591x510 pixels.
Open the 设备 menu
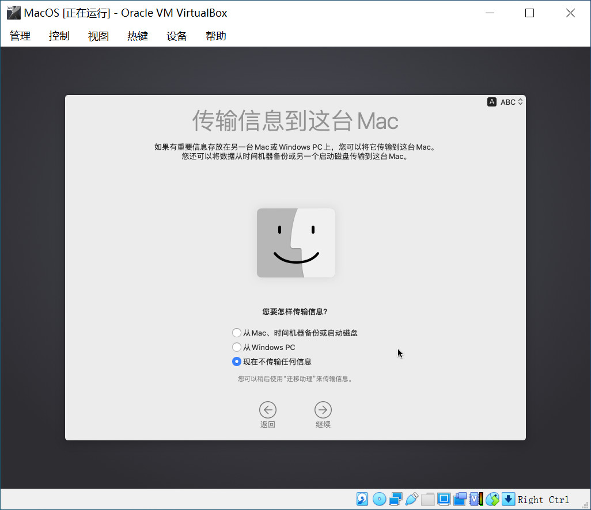(x=177, y=36)
